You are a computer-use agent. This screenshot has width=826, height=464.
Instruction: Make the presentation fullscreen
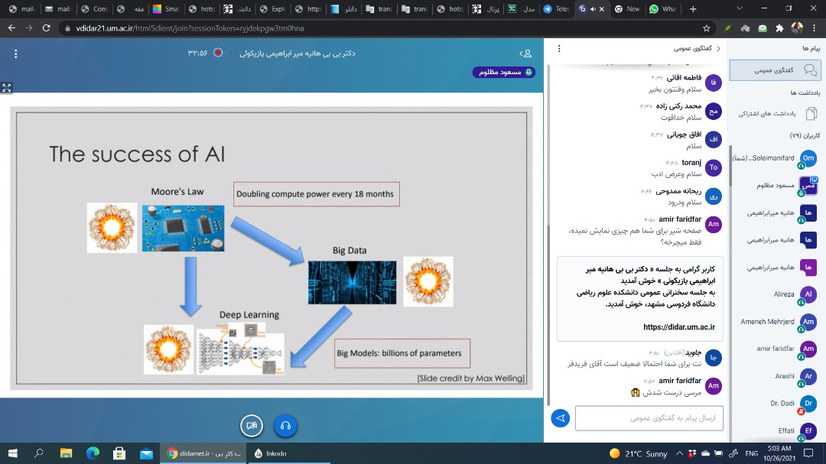7,88
